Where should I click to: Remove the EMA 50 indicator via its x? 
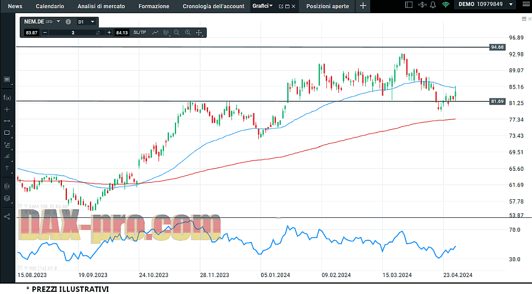tap(26, 206)
